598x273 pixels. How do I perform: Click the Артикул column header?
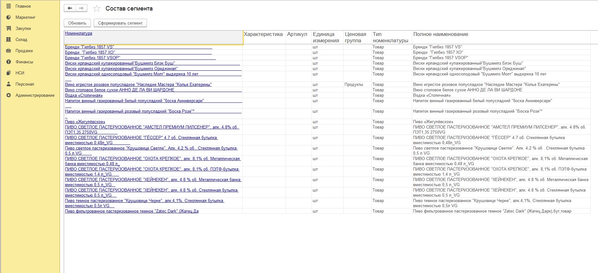point(297,34)
